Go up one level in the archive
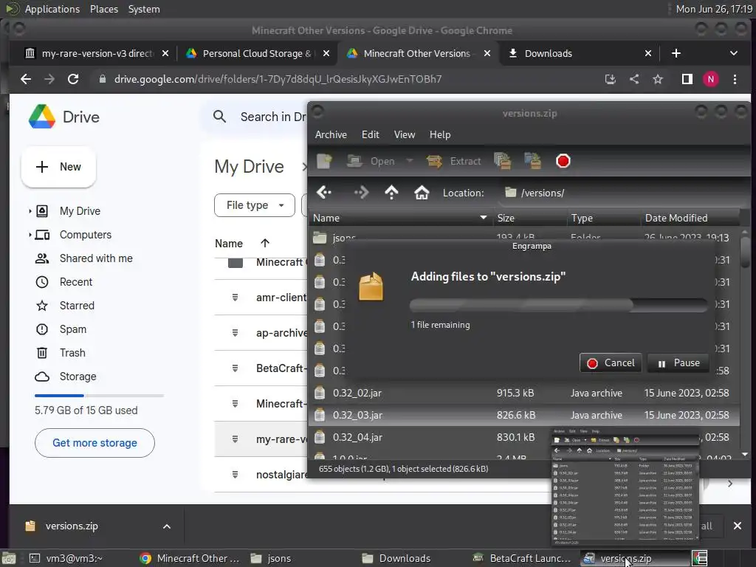This screenshot has width=756, height=567. 391,193
